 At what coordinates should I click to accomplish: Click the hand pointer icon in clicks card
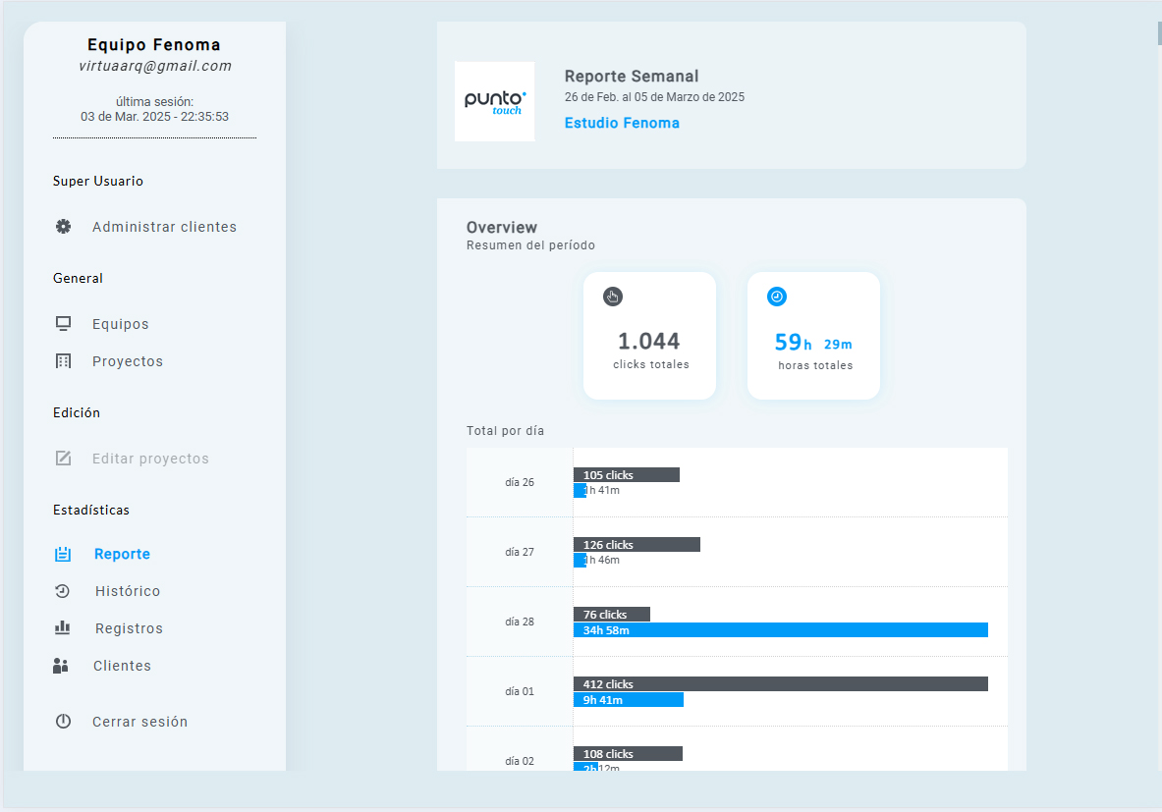click(612, 297)
